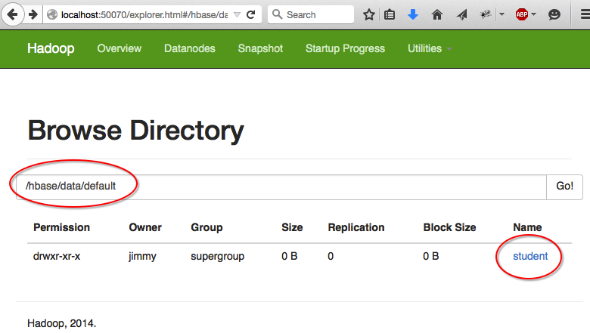
Task: Reload the page with the refresh icon
Action: tap(251, 14)
